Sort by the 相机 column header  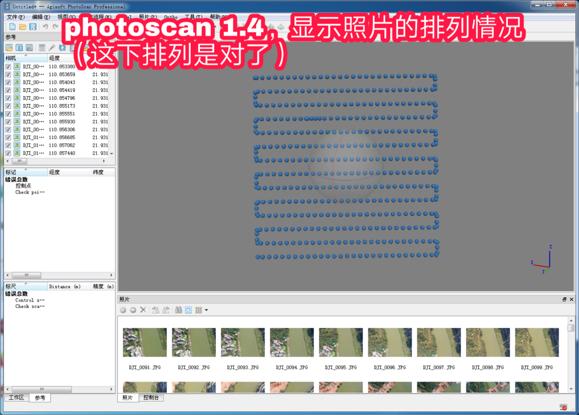(x=26, y=58)
